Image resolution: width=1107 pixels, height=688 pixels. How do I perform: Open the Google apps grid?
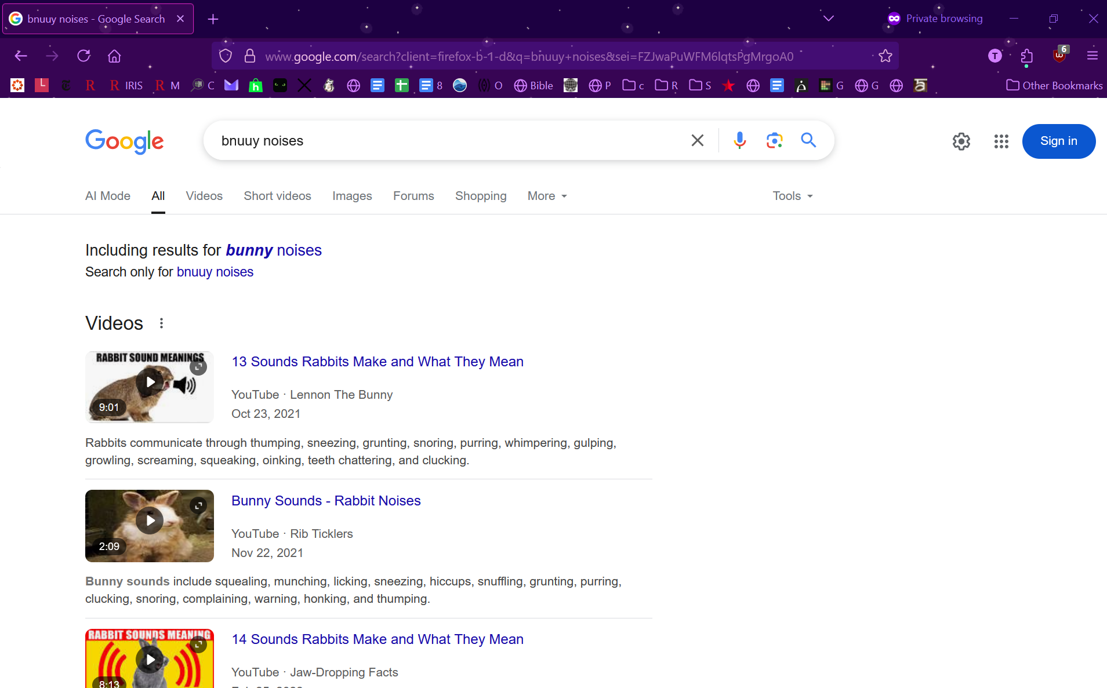(x=1001, y=141)
